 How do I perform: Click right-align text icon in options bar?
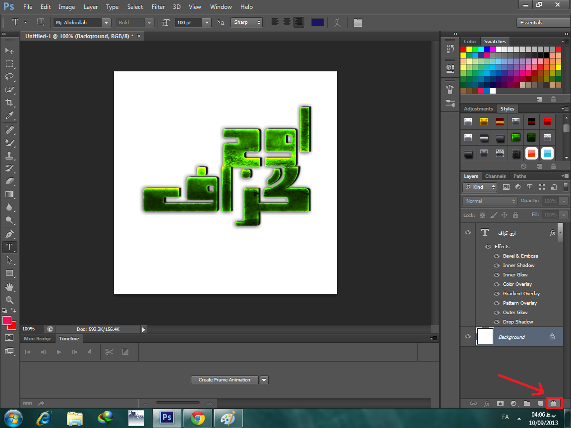coord(298,22)
